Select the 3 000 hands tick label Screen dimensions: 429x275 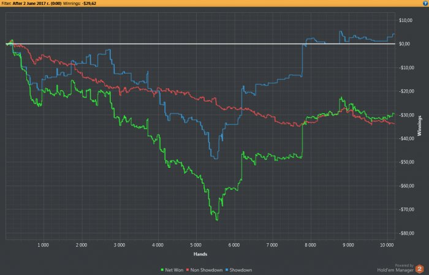click(120, 245)
